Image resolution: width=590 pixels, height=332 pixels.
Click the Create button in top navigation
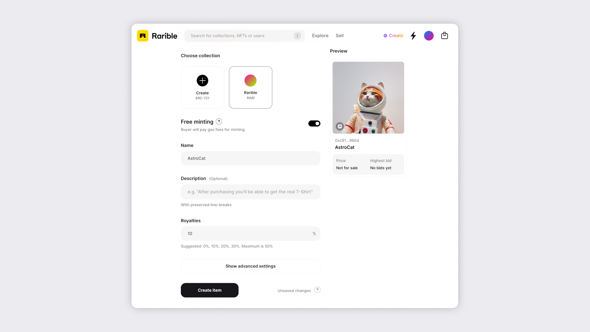393,36
